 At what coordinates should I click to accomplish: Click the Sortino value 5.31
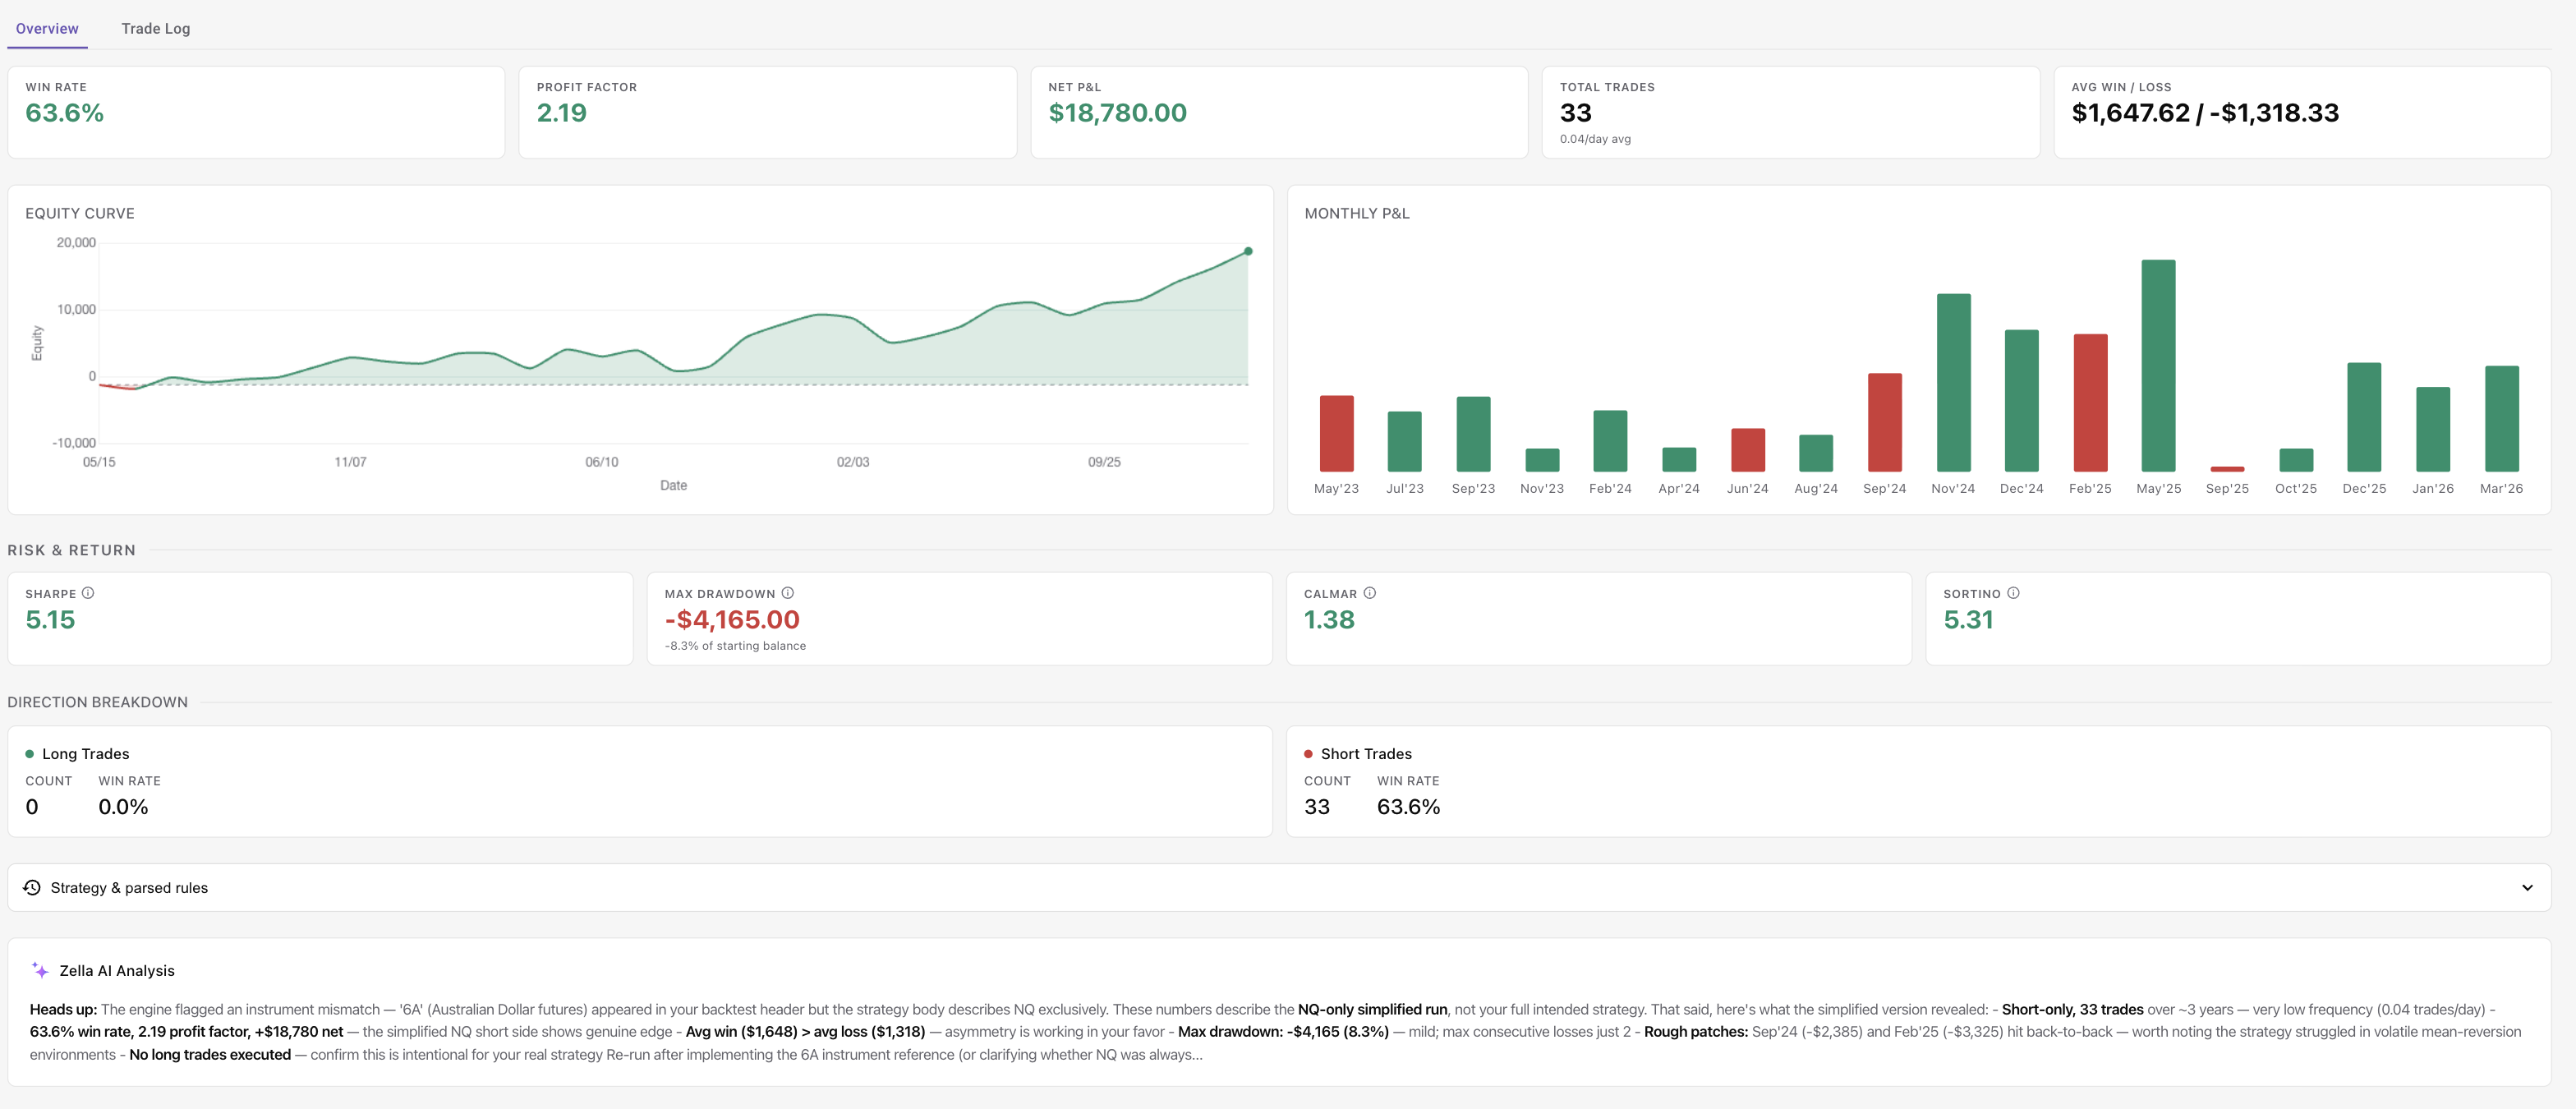1968,620
